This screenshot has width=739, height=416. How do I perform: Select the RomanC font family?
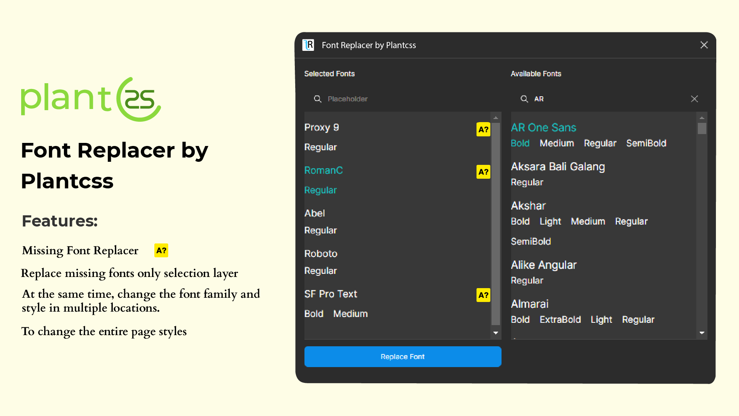(323, 170)
